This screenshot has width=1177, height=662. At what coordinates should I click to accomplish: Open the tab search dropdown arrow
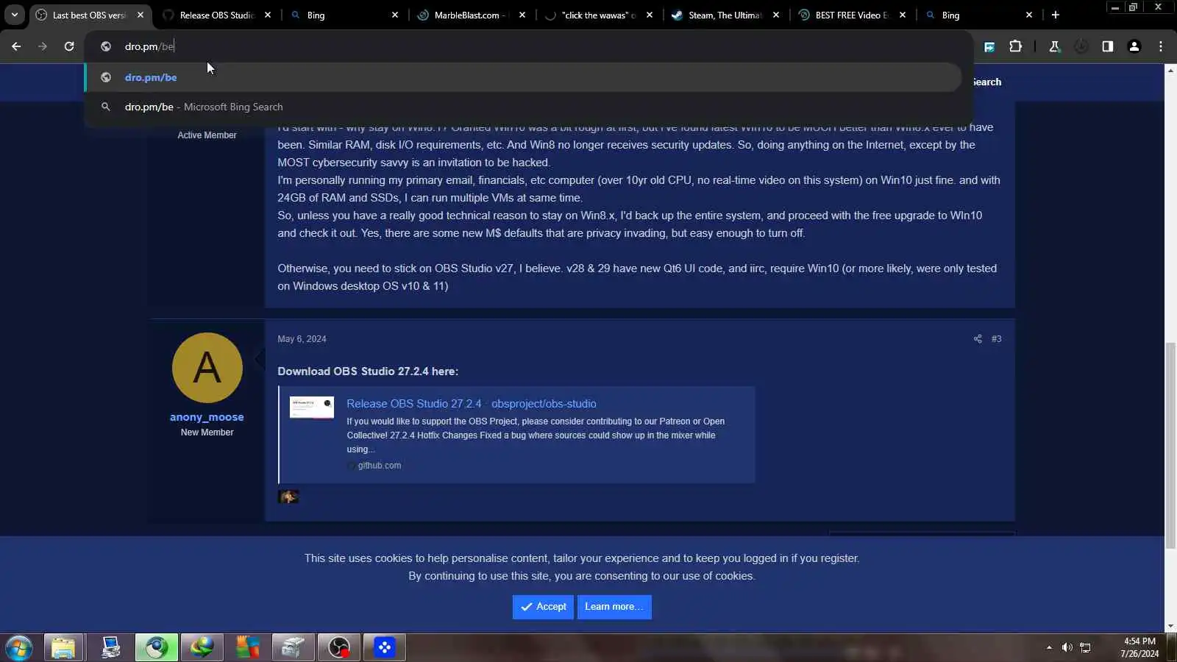[x=14, y=15]
